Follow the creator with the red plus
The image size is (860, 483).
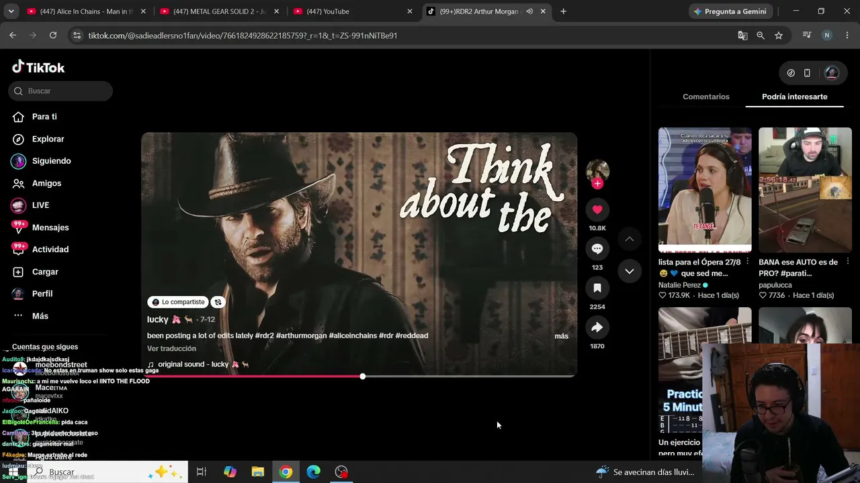(597, 183)
